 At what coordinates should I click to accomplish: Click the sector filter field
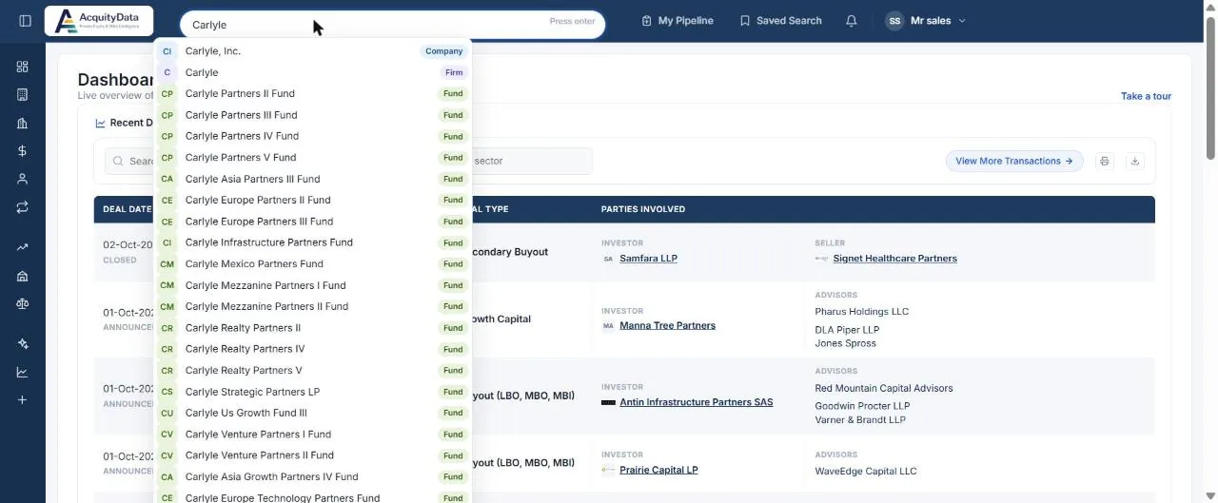[x=531, y=161]
